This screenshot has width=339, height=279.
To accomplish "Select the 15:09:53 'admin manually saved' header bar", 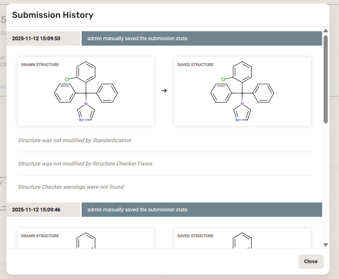I will [x=202, y=39].
